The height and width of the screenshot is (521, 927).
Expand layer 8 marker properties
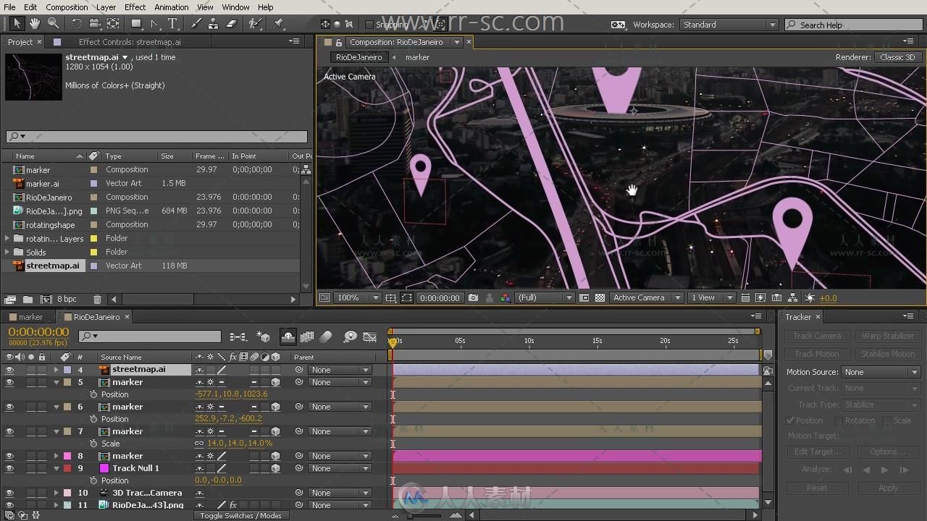point(56,456)
